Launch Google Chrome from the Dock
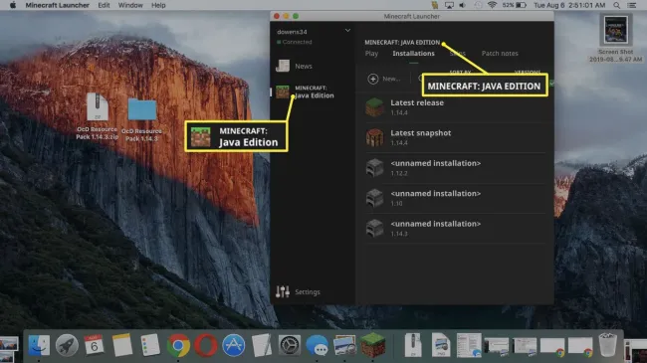Screen dimensions: 647x363 point(178,345)
